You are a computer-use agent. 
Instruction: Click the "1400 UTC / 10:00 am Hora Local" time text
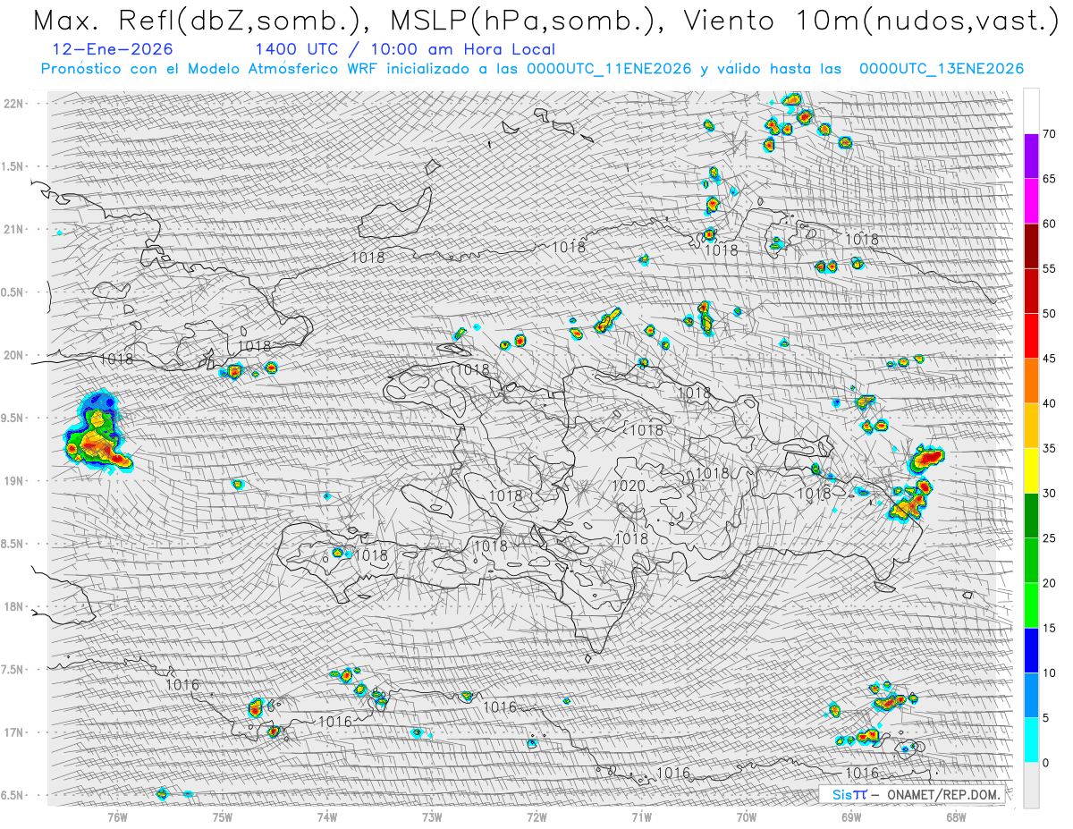(405, 49)
